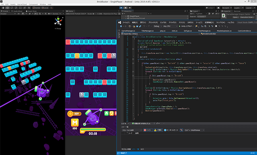Open custom editor tools in Unity toolbar
Screen dimensions: 257x155
(x=29, y=8)
